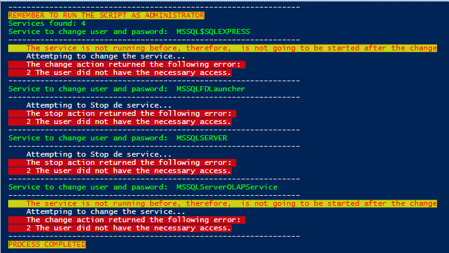The image size is (449, 253).
Task: Click first yellow 'service is not running before' warning
Action: coord(222,48)
